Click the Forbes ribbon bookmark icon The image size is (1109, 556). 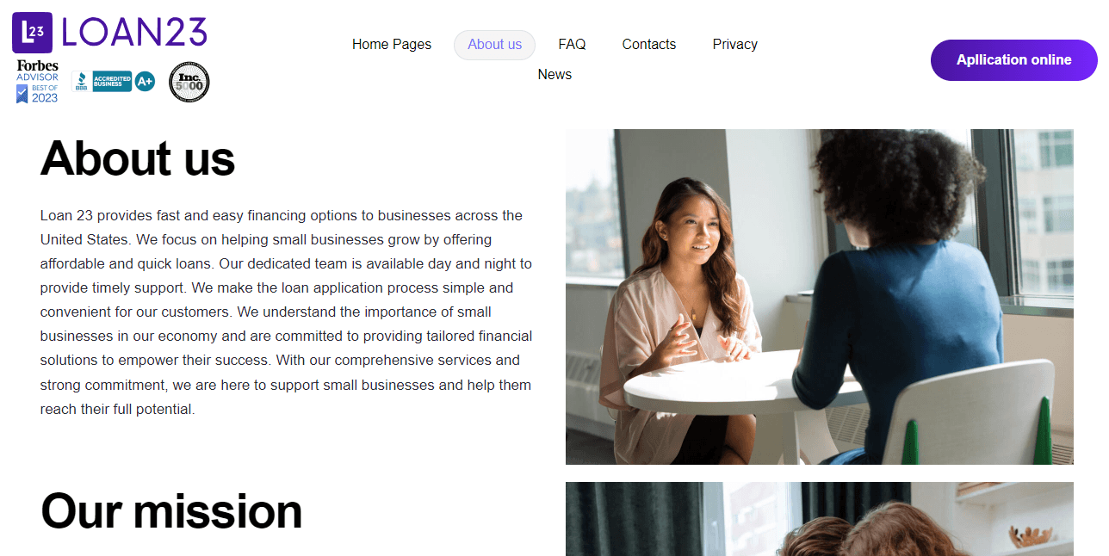(22, 94)
